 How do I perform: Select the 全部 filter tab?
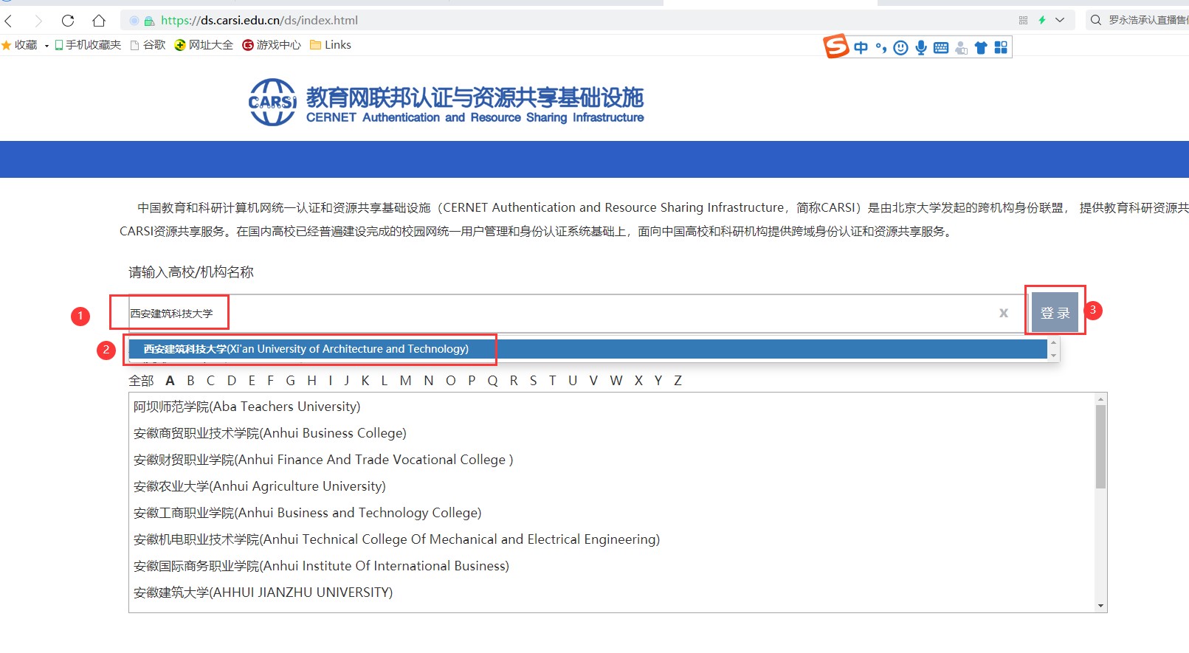pos(141,381)
